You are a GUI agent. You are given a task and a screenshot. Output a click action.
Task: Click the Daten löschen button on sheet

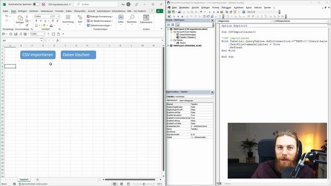tap(78, 55)
